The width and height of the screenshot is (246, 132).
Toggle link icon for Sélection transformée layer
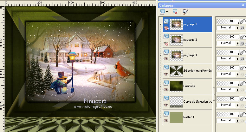tap(242, 68)
